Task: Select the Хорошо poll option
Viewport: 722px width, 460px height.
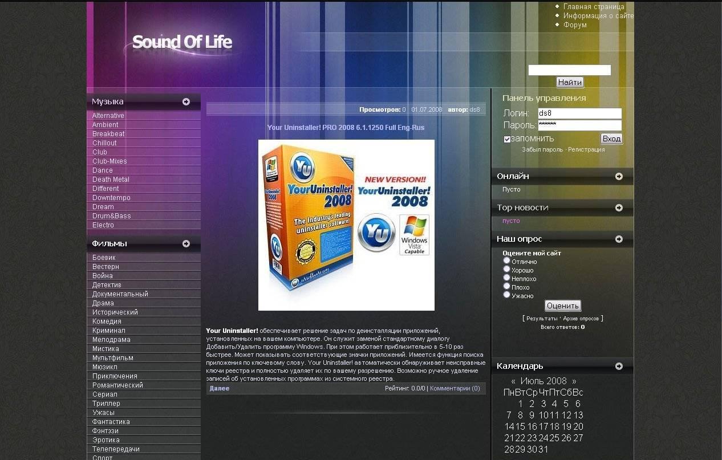Action: (506, 269)
